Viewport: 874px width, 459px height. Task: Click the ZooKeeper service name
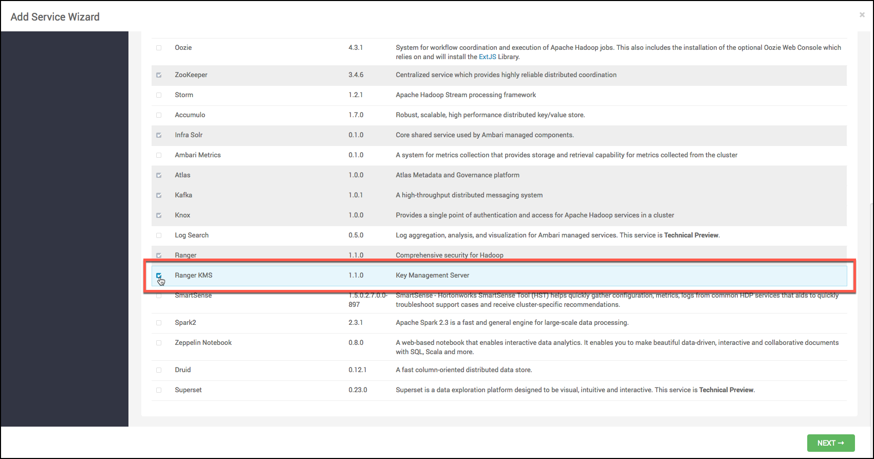point(191,75)
